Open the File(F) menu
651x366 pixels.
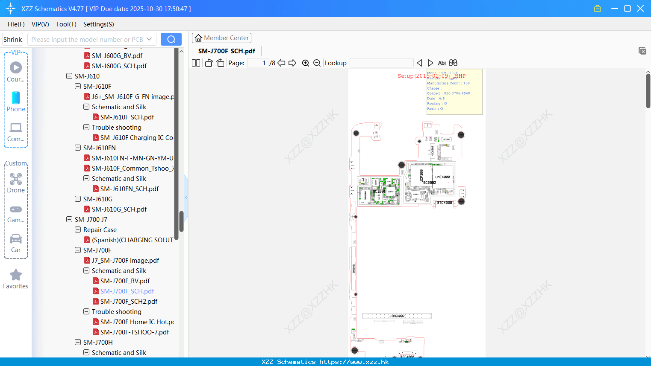click(x=16, y=24)
